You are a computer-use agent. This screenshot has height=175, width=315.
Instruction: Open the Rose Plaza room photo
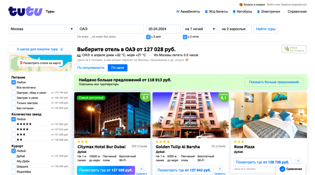click(x=269, y=115)
